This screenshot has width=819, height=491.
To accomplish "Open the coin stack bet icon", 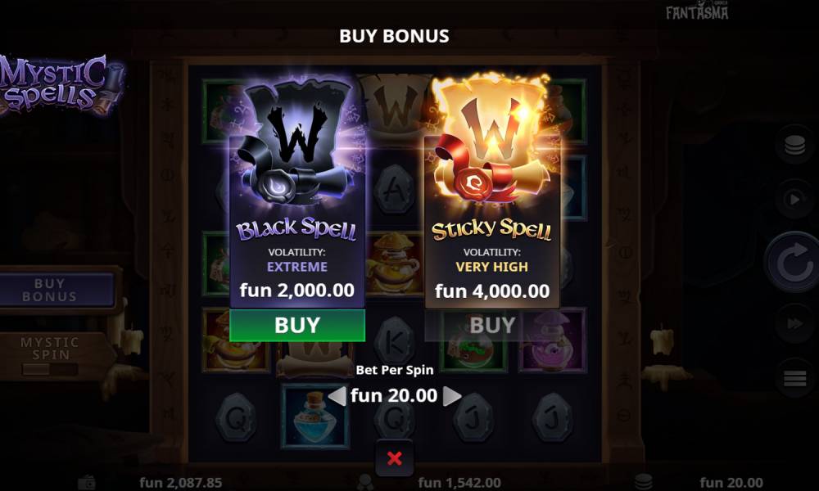I will [794, 146].
